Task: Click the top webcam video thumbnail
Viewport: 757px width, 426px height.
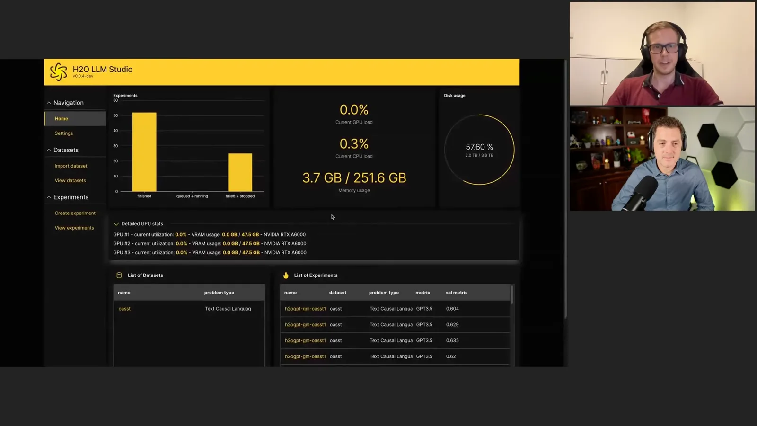Action: tap(662, 53)
